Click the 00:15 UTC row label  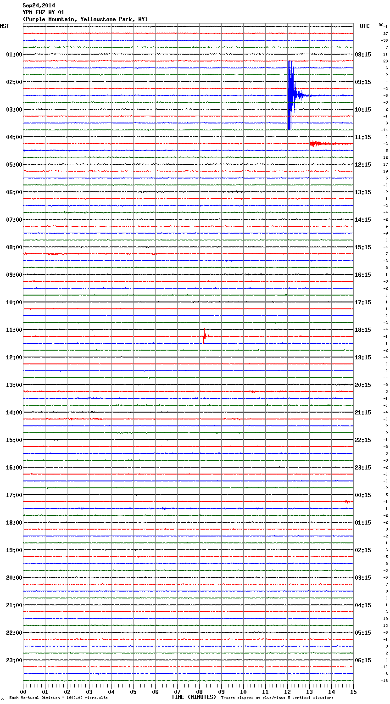point(363,495)
